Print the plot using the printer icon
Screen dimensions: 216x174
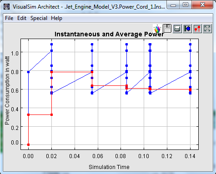177,29
